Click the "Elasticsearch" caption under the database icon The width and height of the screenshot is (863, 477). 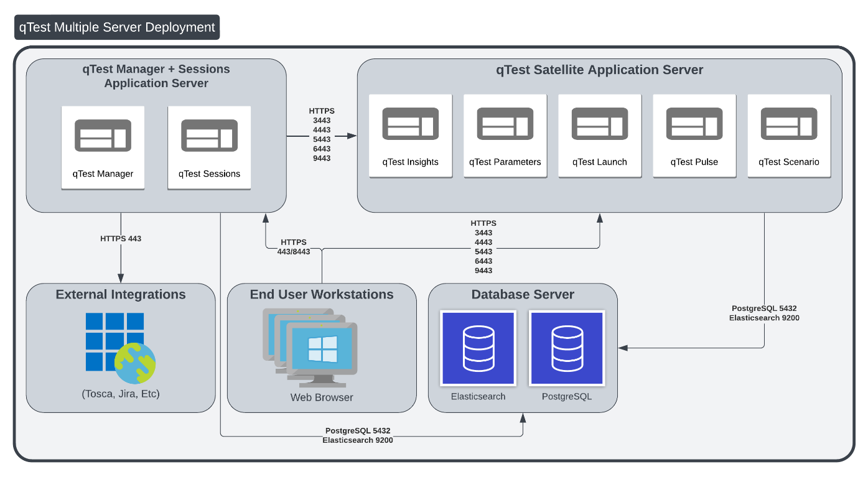tap(478, 397)
